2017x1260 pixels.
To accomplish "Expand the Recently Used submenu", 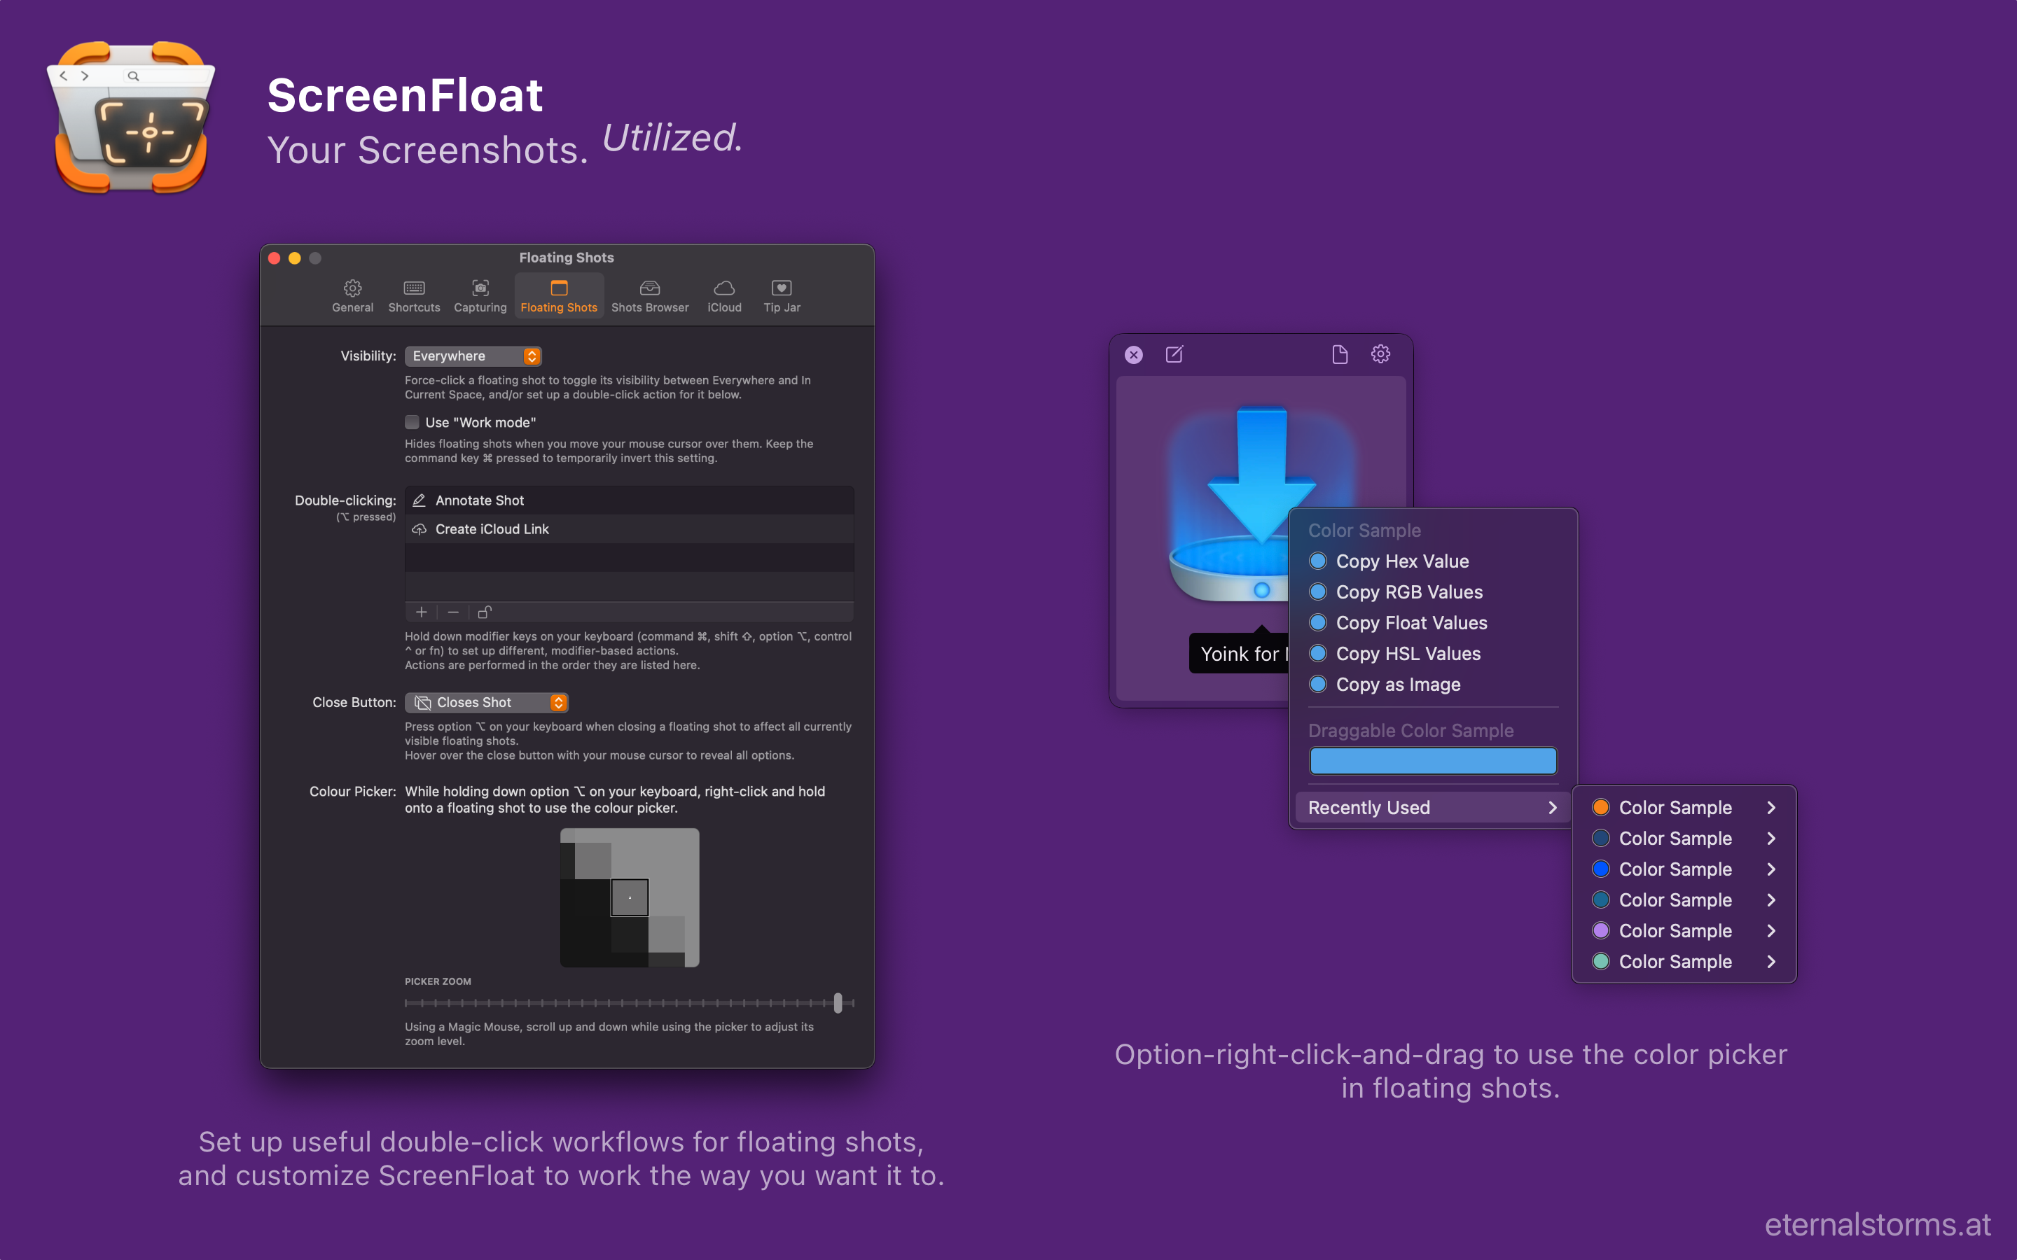I will (x=1433, y=808).
